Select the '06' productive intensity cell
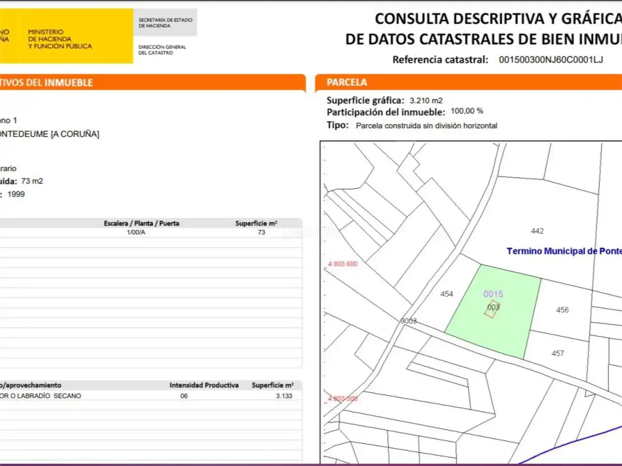The height and width of the screenshot is (466, 622). [x=184, y=396]
